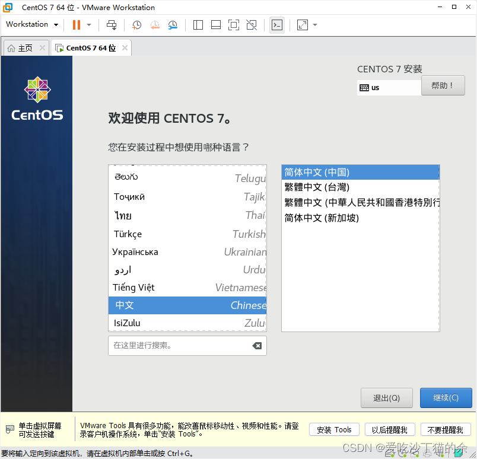477x459 pixels.
Task: Maximize the VMware Workstation window
Action: pyautogui.click(x=454, y=7)
